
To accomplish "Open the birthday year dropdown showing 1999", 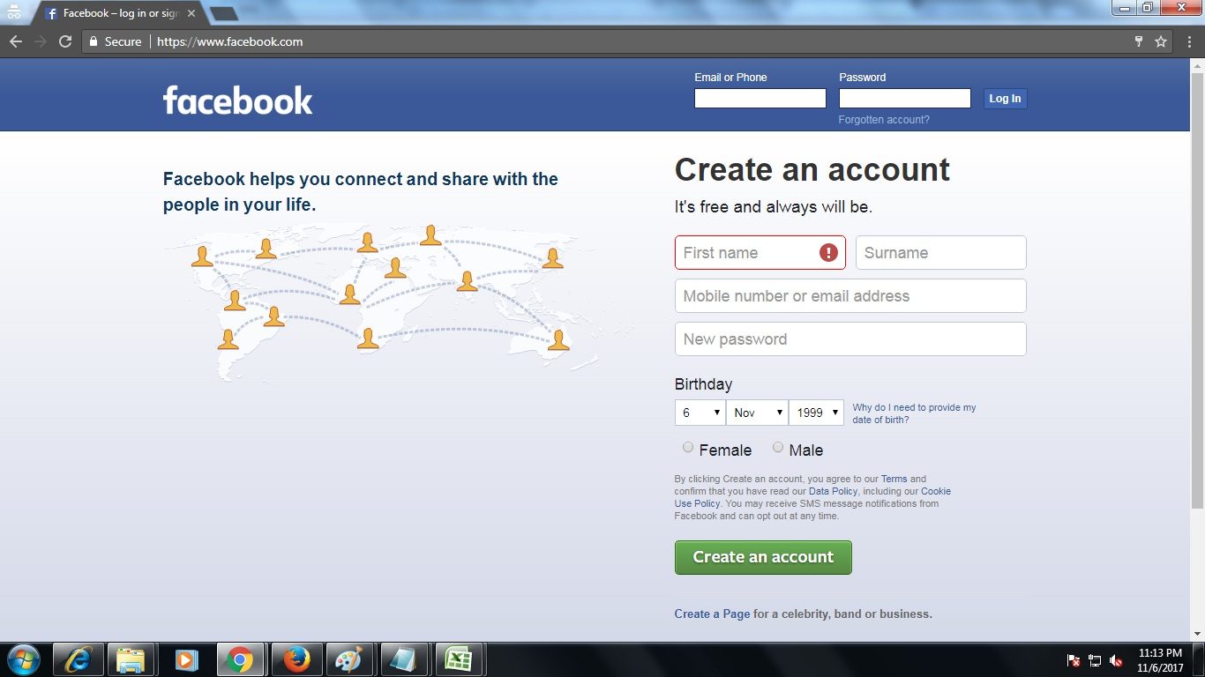I will pos(816,413).
